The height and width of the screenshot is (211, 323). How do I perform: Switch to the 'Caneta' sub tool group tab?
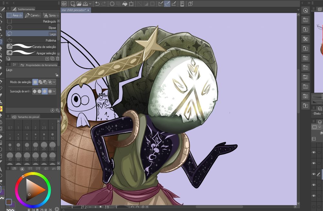coord(33,15)
